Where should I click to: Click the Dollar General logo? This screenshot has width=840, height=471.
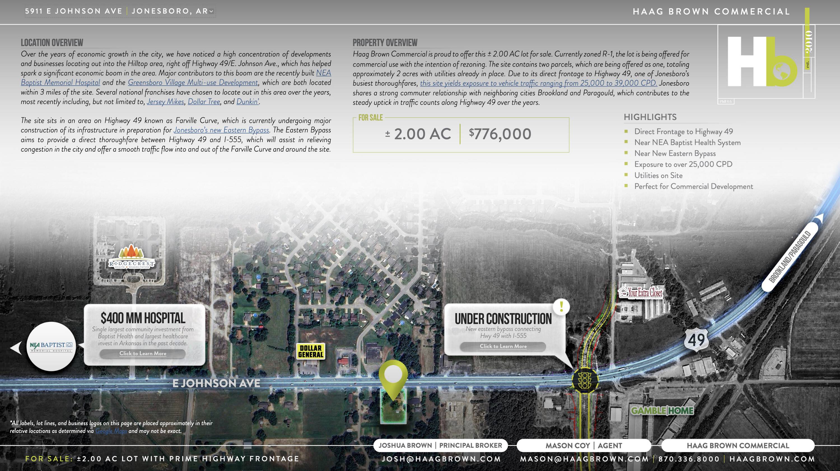[x=311, y=351]
